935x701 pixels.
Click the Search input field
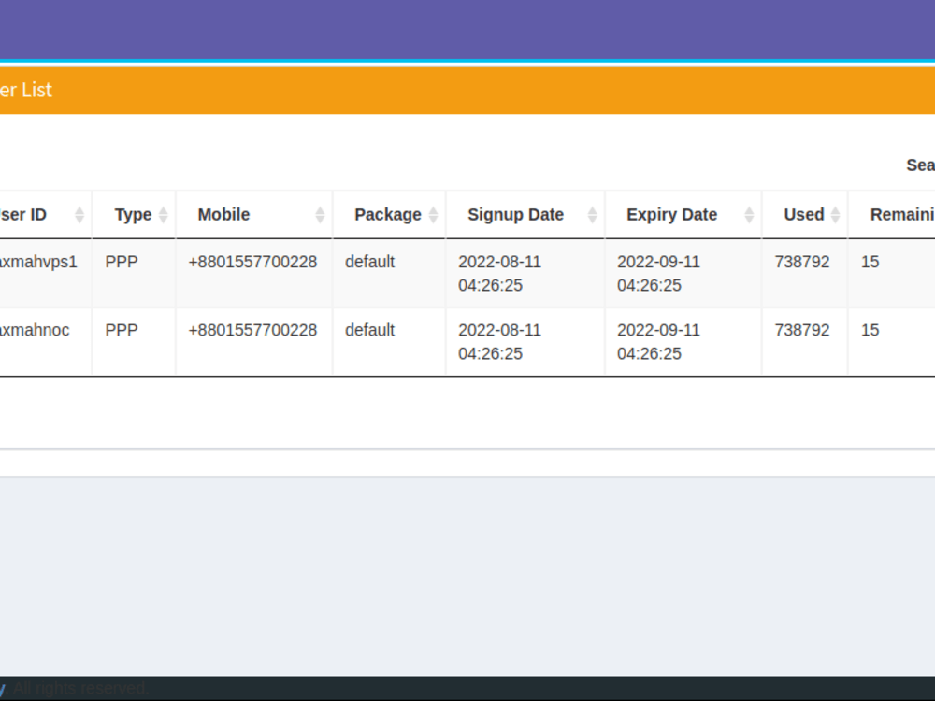[x=932, y=165]
